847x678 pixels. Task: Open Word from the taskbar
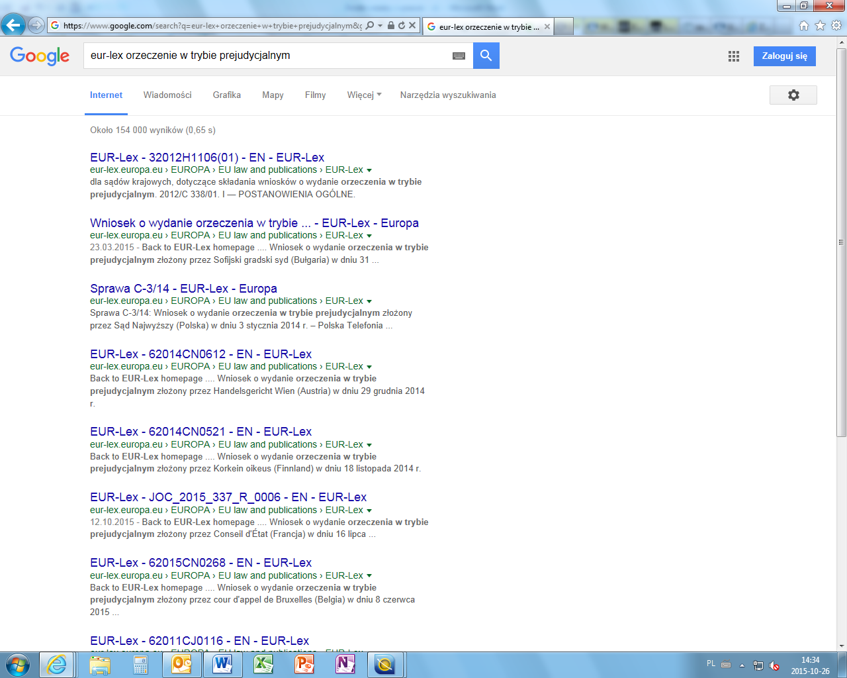[222, 665]
